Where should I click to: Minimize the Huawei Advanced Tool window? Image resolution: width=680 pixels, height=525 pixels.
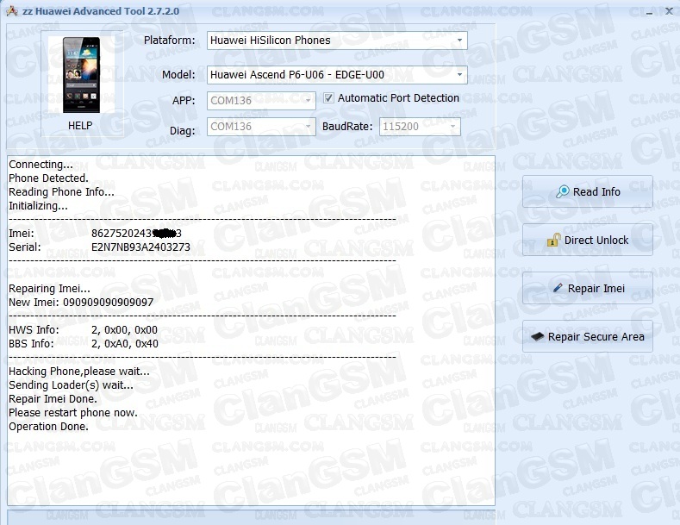click(649, 12)
